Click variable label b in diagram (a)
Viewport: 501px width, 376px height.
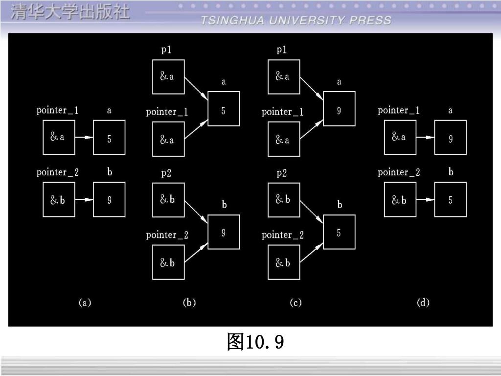click(x=110, y=172)
